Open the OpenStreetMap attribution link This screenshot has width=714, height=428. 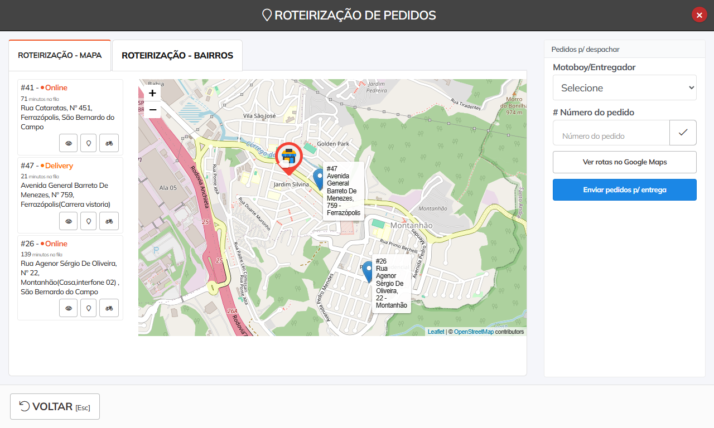pos(474,332)
